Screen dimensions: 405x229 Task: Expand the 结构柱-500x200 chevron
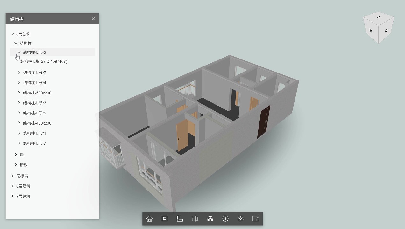tap(19, 93)
